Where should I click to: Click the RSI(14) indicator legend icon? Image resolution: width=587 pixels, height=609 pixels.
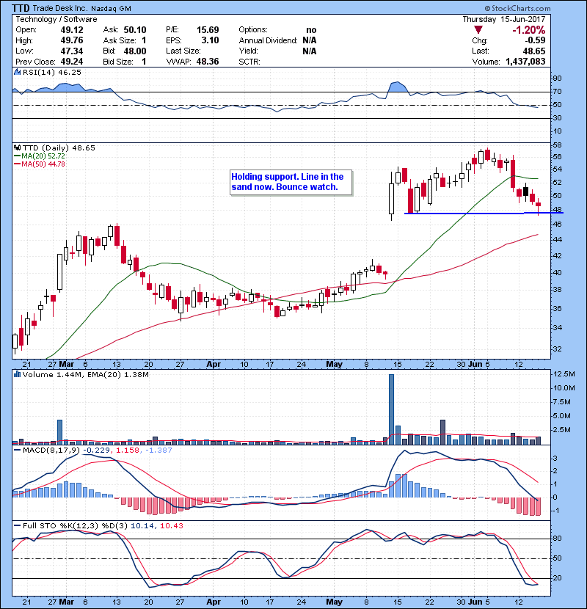point(15,73)
